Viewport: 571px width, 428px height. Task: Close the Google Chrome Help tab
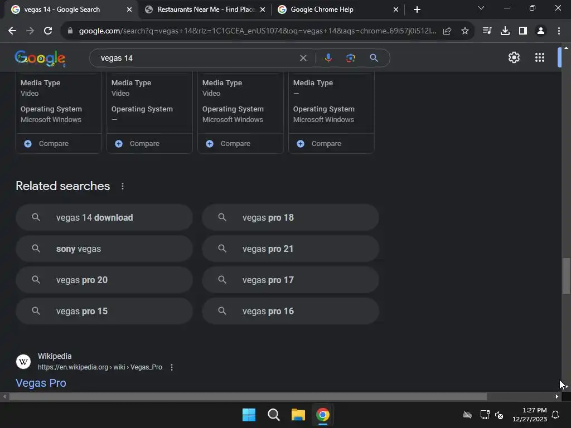[396, 9]
